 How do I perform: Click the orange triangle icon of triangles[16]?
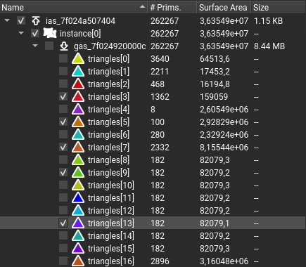tap(78, 261)
